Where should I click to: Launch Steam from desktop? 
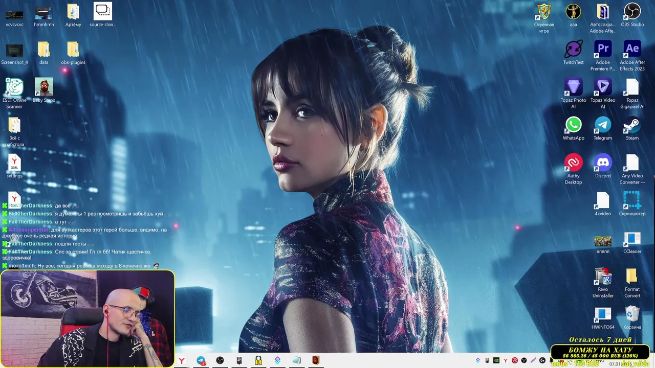632,128
